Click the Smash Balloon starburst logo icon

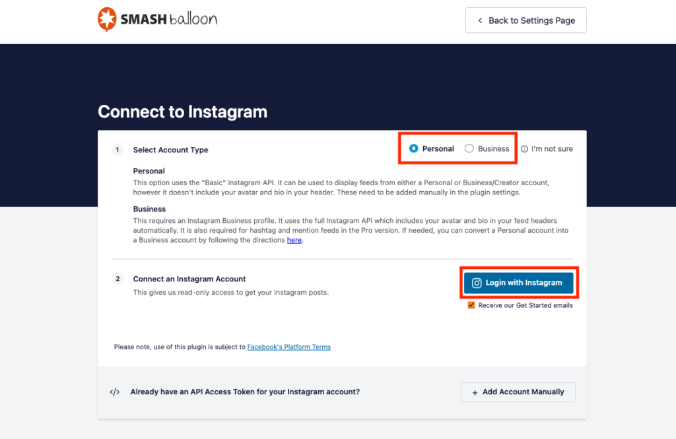pos(108,19)
